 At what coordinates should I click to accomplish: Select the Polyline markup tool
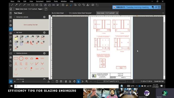tap(24, 5)
